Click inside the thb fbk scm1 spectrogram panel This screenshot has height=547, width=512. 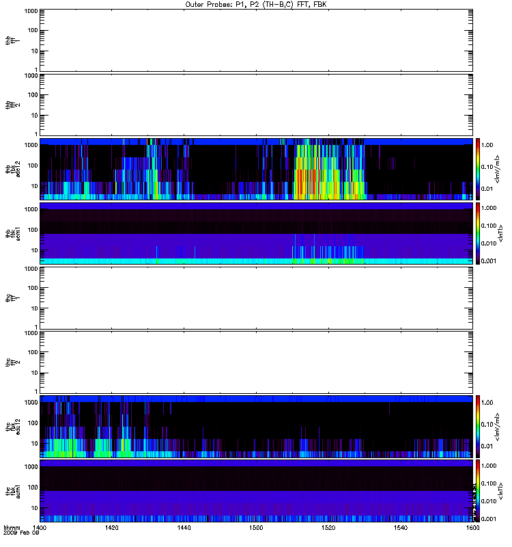[256, 233]
